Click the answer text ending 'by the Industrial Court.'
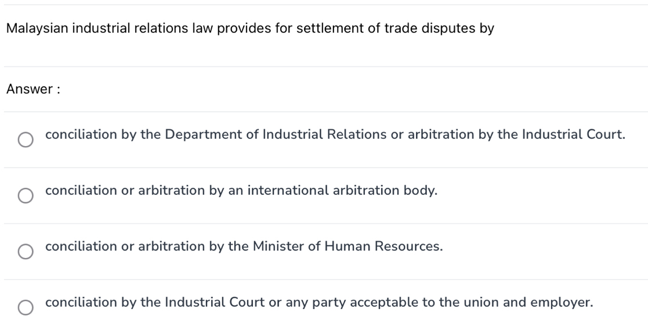The image size is (648, 323). 335,135
